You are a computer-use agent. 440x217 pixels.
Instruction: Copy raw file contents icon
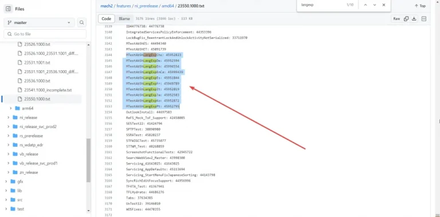tap(406, 19)
